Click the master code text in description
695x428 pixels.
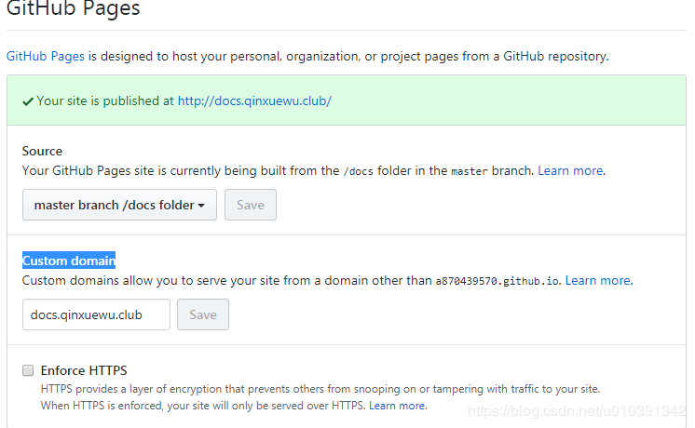[x=469, y=171]
